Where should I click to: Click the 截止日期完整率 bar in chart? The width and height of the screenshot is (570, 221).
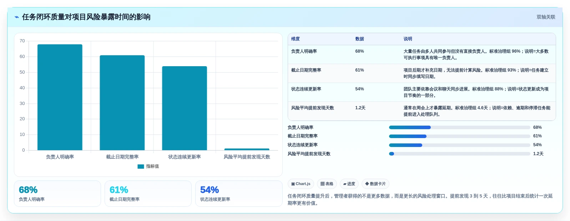click(122, 102)
